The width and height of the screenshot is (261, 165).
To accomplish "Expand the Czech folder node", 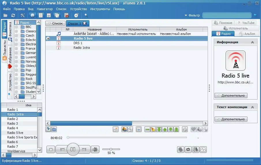I will tap(16, 35).
